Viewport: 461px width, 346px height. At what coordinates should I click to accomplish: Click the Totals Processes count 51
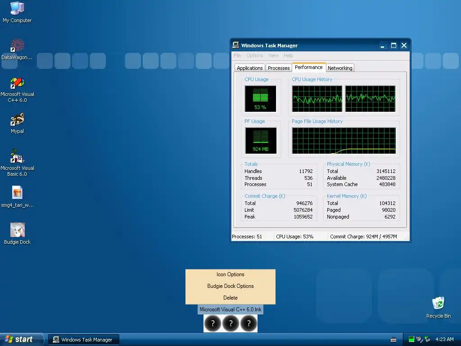pyautogui.click(x=310, y=184)
